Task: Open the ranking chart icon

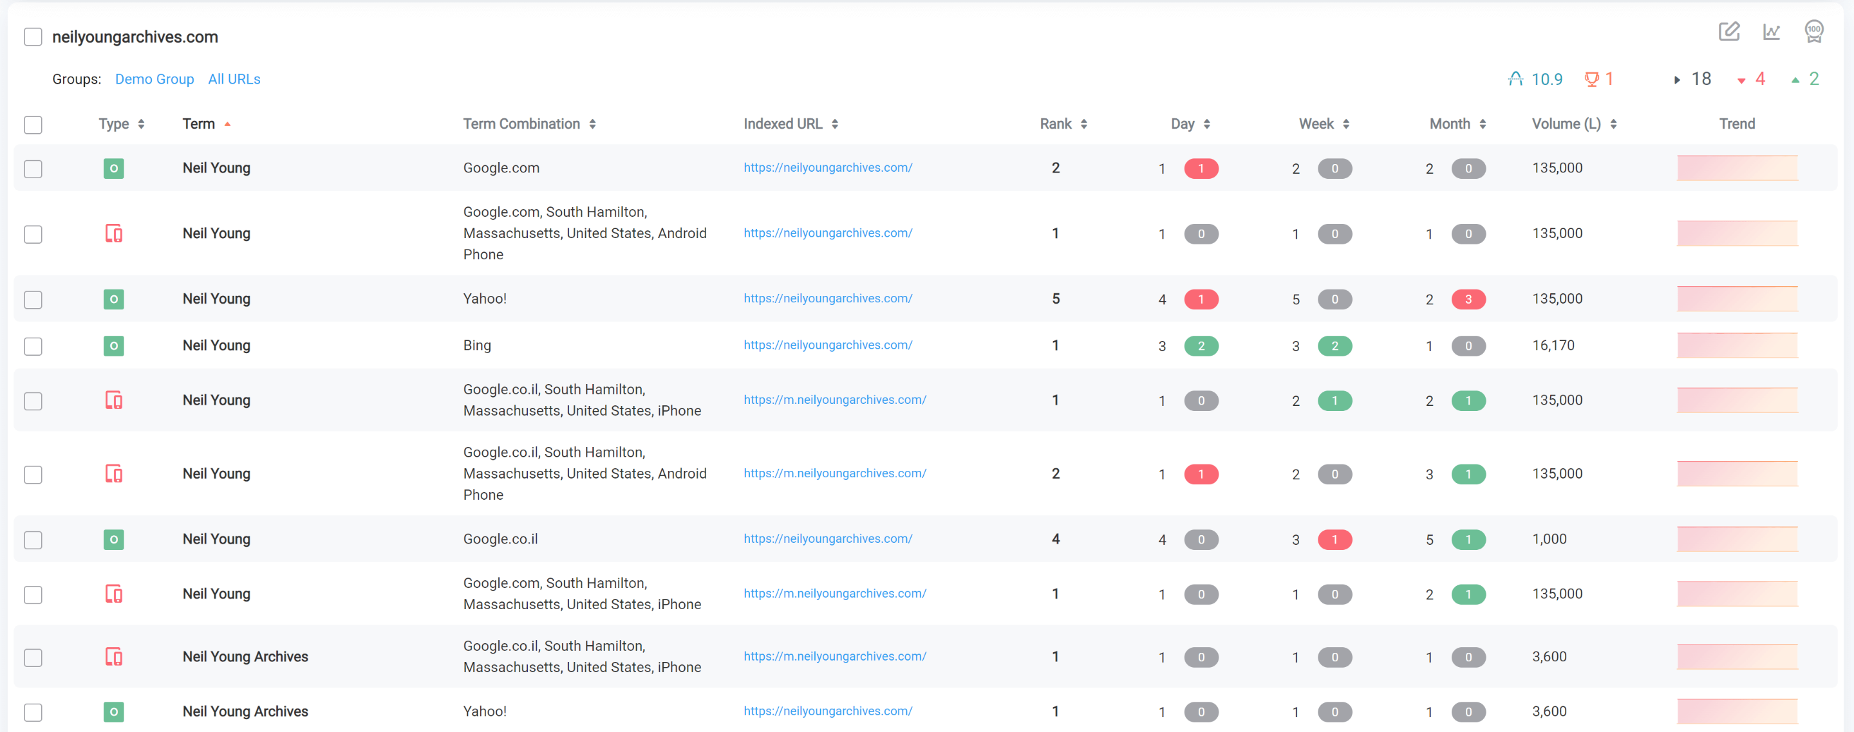Action: [x=1771, y=32]
